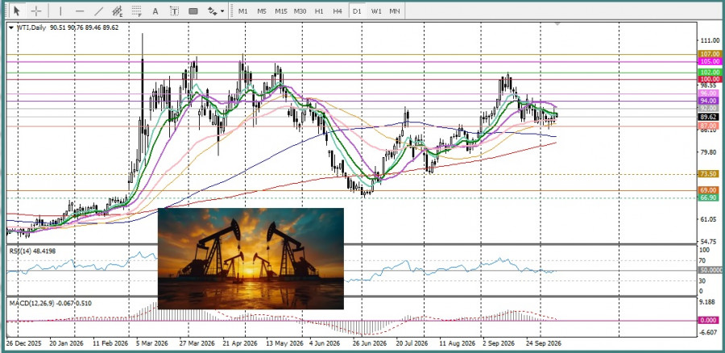Click the 94.00 purple price label
This screenshot has width=725, height=353.
pyautogui.click(x=709, y=101)
